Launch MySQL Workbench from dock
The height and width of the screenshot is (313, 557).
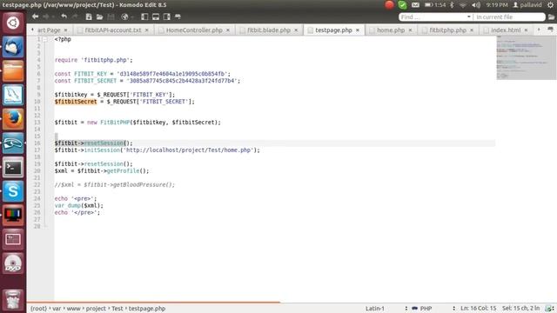click(x=13, y=95)
